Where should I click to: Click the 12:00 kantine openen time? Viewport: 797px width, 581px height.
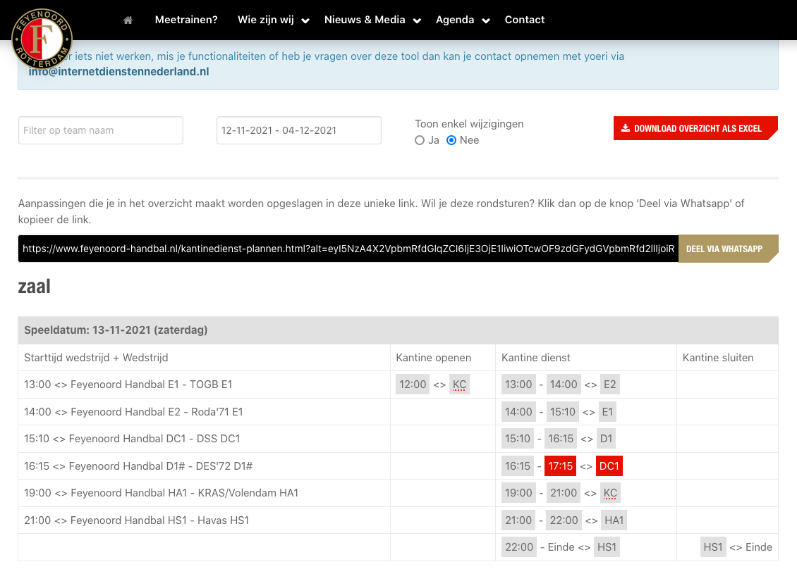tap(413, 385)
